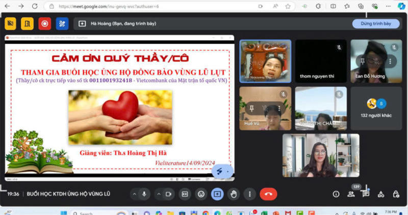Open the taskbar clock showing 7:36 PM
Screen dimensions: 408x215
[x=391, y=212]
